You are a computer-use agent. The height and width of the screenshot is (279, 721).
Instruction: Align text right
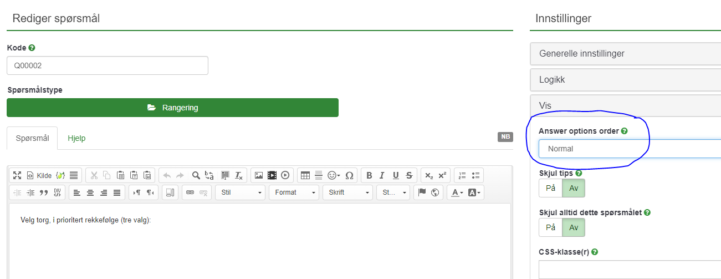point(104,192)
